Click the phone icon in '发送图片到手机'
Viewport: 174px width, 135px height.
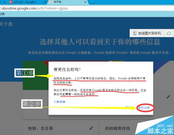tap(135, 33)
